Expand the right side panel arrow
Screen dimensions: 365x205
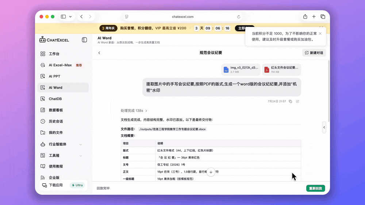point(324,127)
